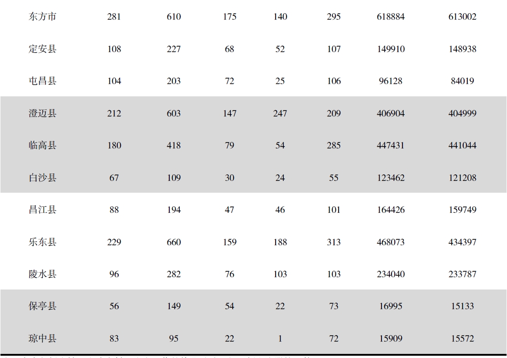Click the 琼中县 row label
This screenshot has width=507, height=358.
click(42, 338)
